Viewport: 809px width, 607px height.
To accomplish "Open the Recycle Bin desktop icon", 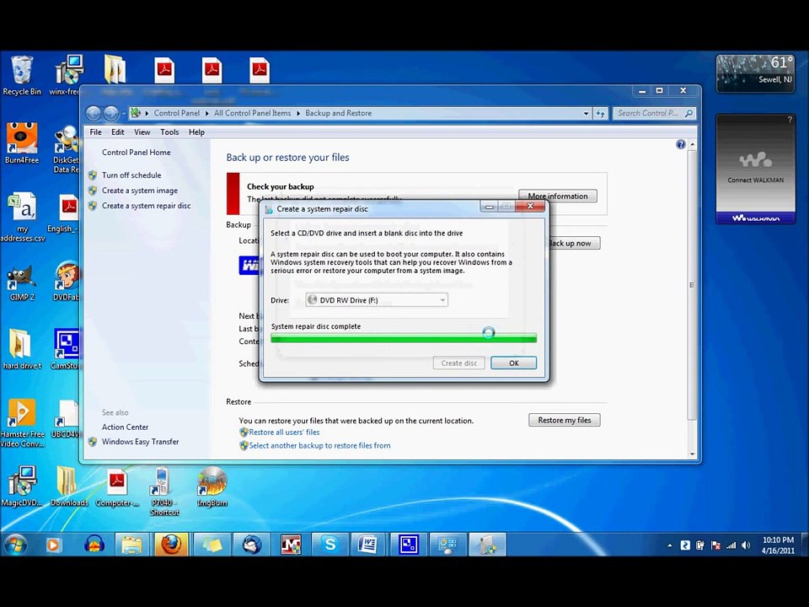I will pyautogui.click(x=22, y=75).
